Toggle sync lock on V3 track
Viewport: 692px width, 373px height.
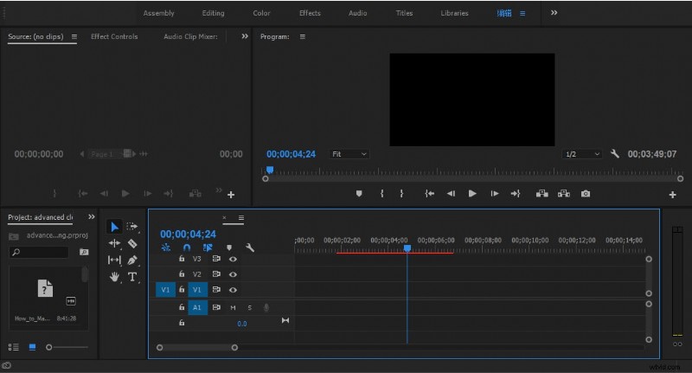216,259
